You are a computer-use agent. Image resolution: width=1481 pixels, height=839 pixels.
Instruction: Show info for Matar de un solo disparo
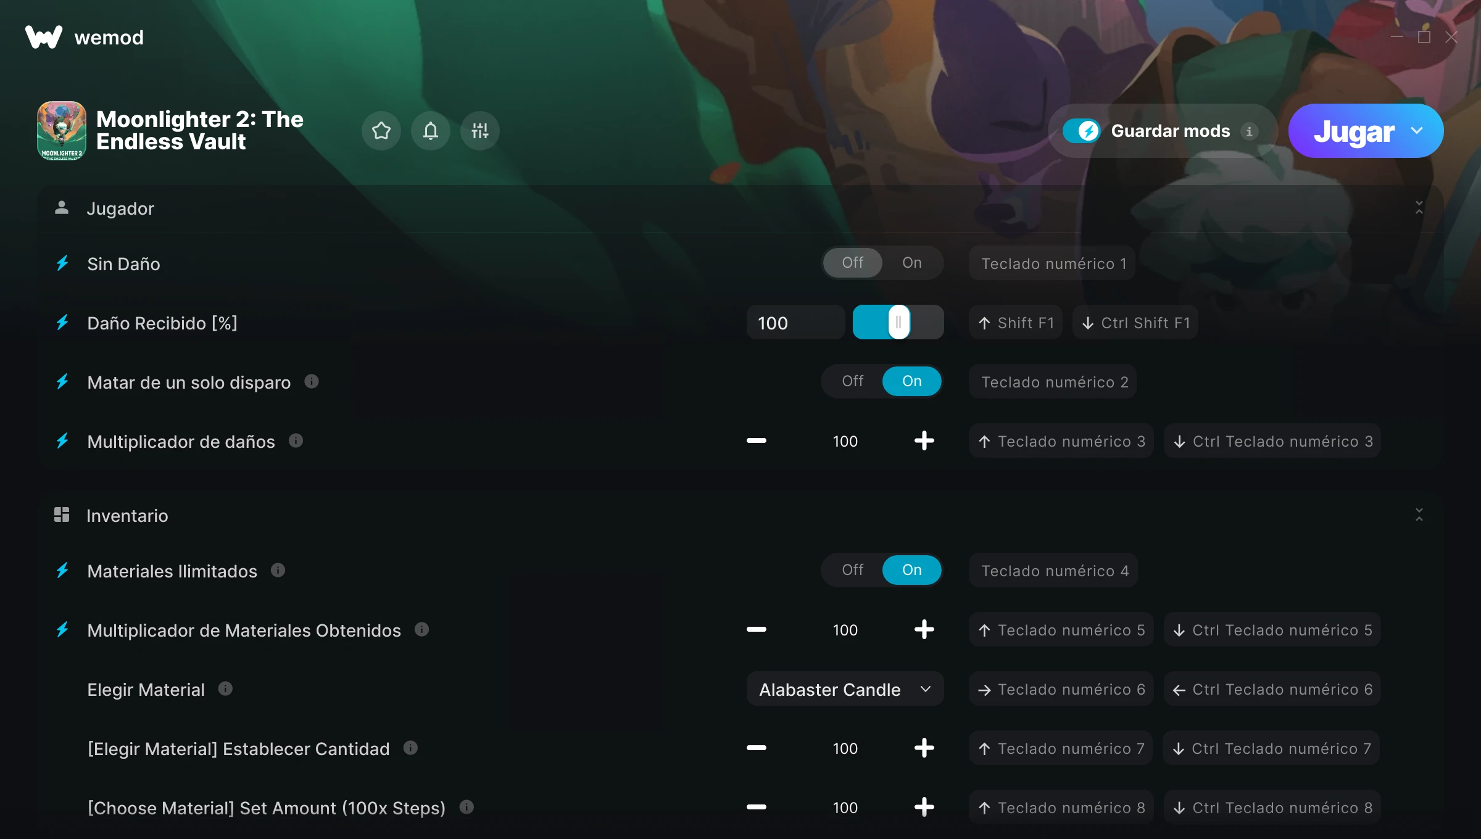click(x=312, y=381)
